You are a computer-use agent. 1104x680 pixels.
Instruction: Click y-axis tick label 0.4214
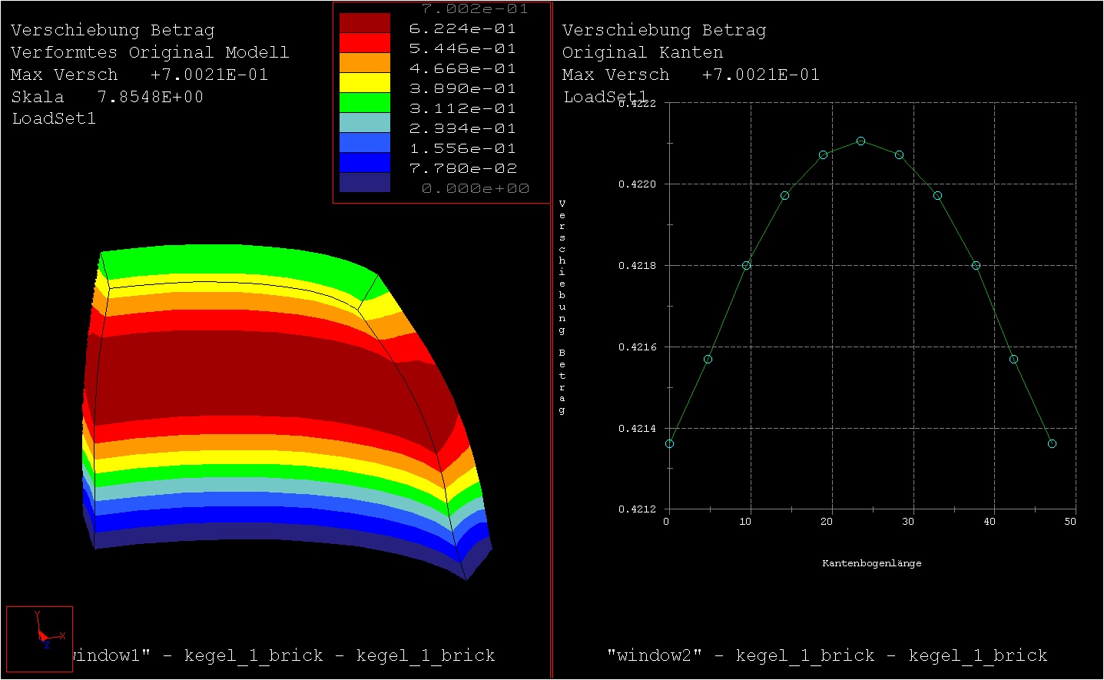[637, 429]
